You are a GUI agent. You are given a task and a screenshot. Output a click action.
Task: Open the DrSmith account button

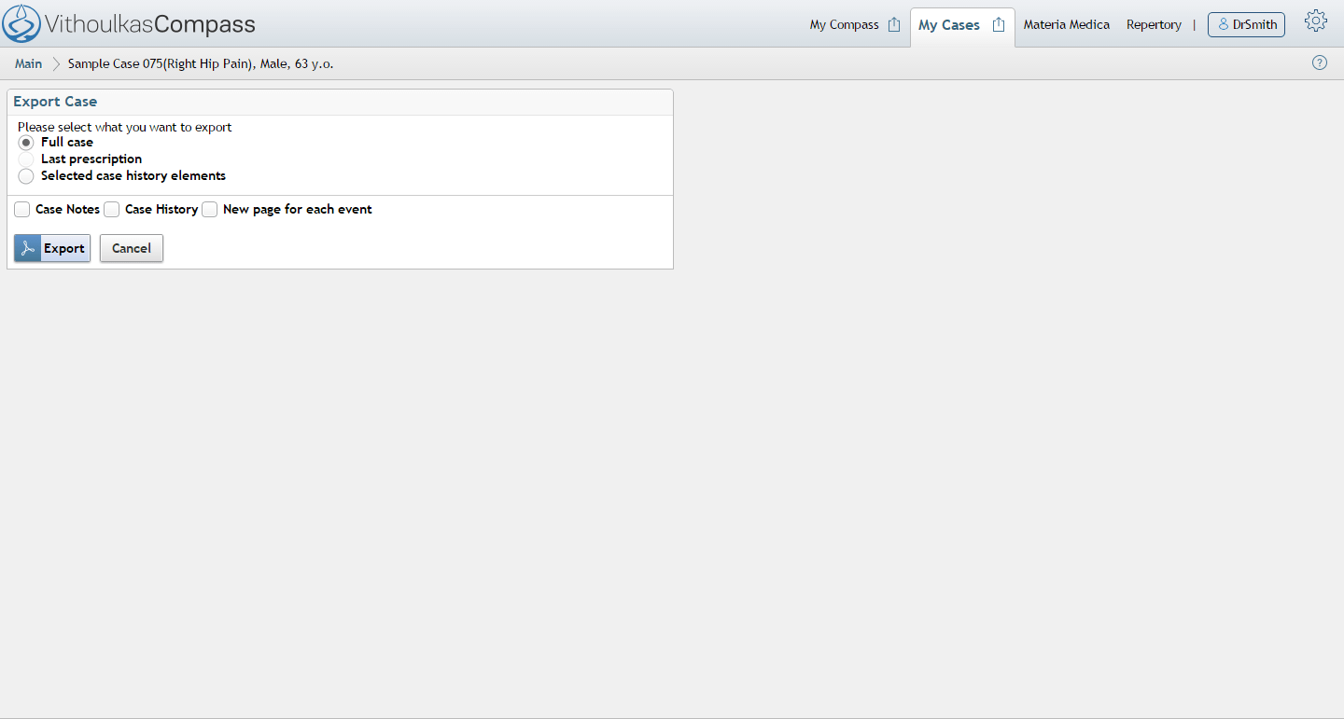point(1246,24)
